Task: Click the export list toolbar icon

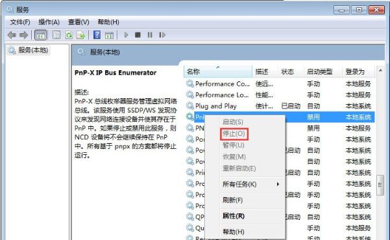Action: [x=81, y=35]
